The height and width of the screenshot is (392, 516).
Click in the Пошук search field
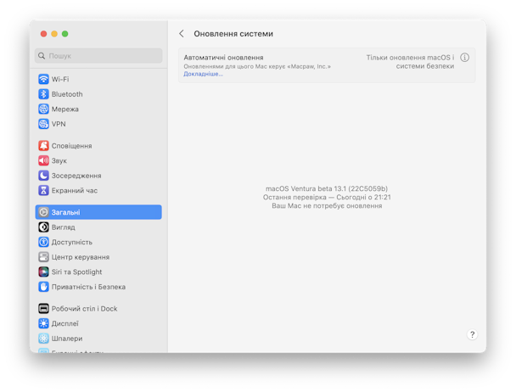[98, 56]
